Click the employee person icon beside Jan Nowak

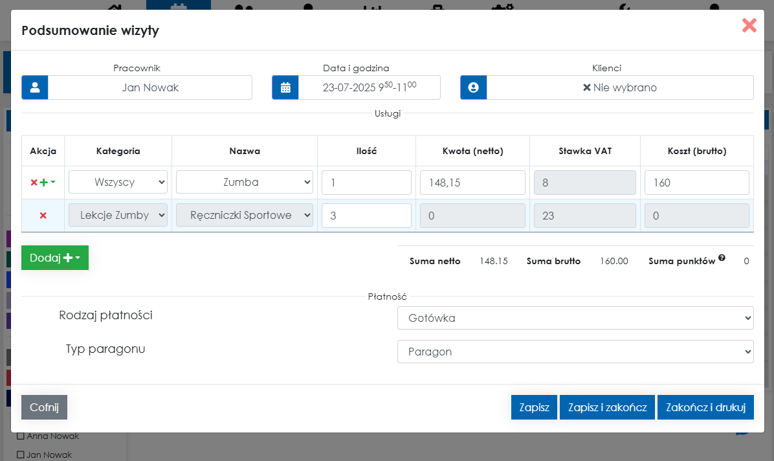point(35,87)
